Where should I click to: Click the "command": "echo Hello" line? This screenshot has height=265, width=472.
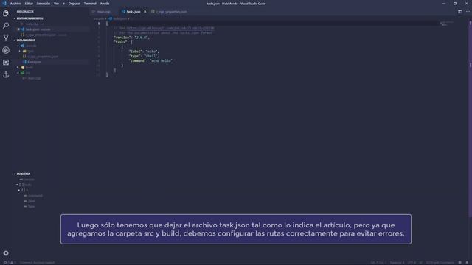pyautogui.click(x=150, y=60)
